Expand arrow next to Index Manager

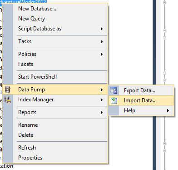(x=102, y=100)
